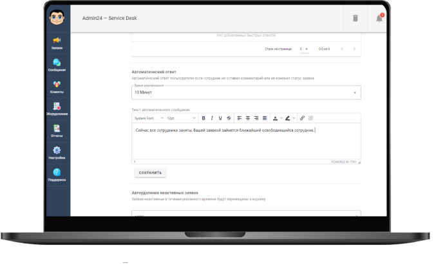Image resolution: width=436 pixels, height=264 pixels.
Task: Click the POWERED BY TINY link
Action: (x=344, y=162)
